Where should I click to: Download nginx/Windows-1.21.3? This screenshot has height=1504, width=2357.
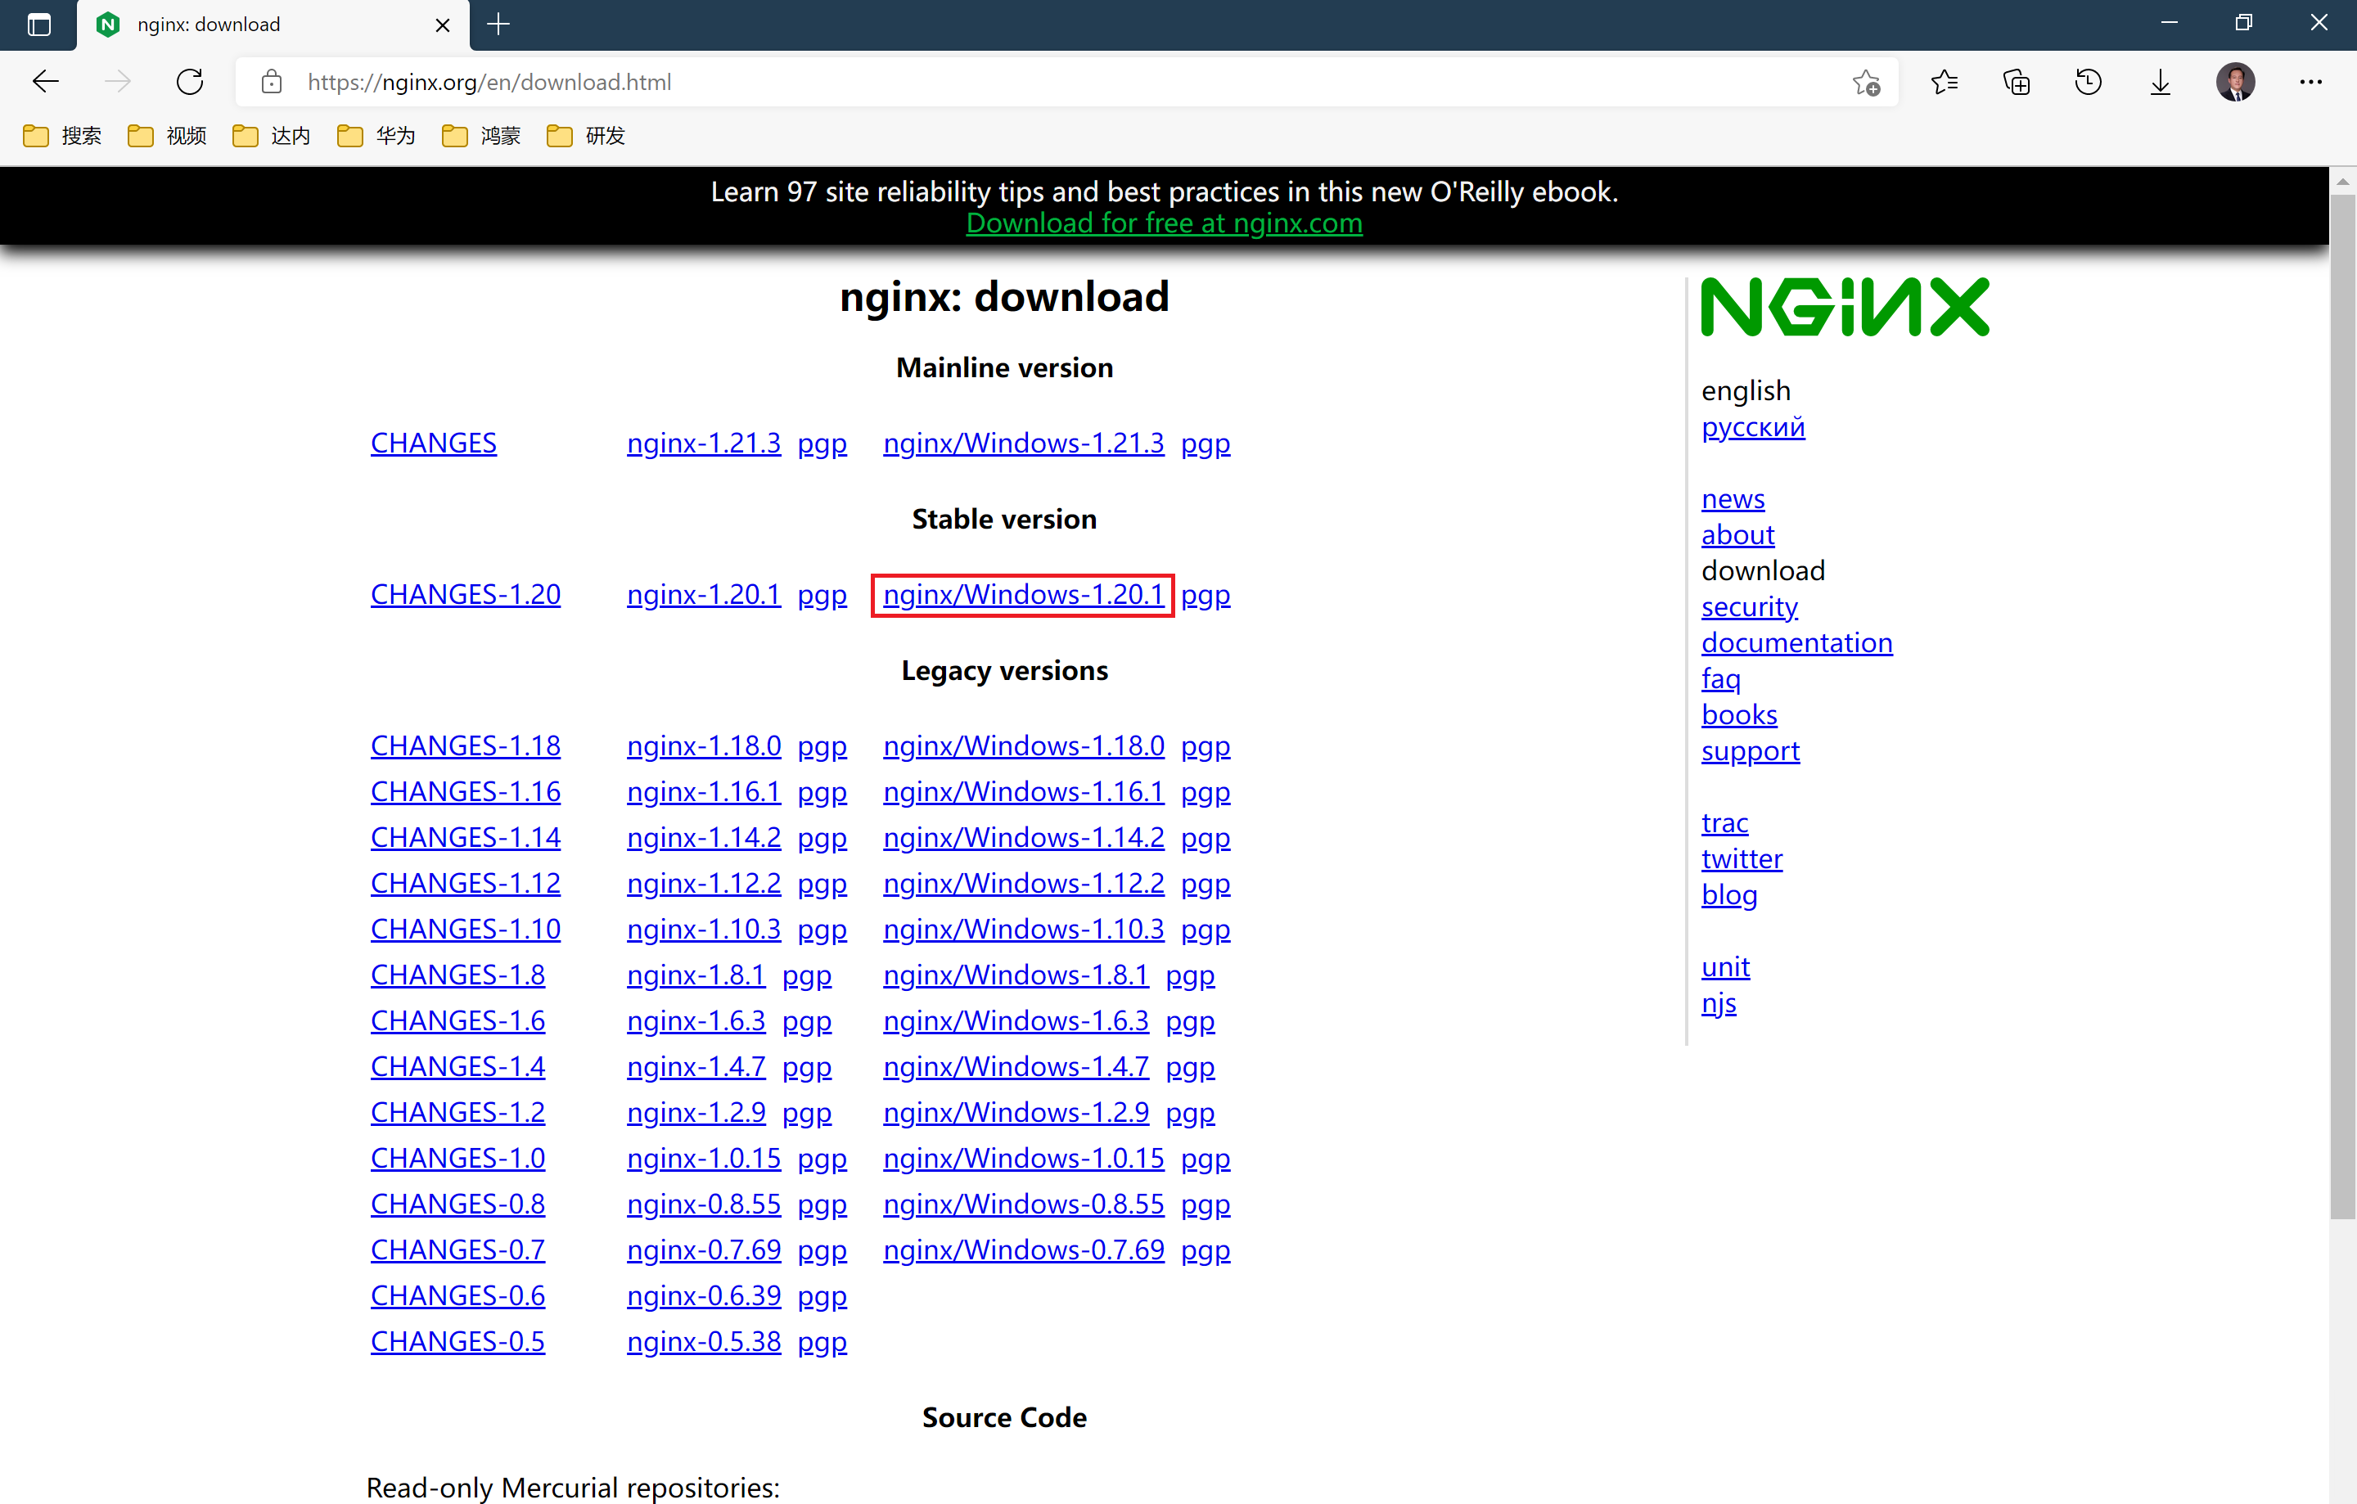1024,444
